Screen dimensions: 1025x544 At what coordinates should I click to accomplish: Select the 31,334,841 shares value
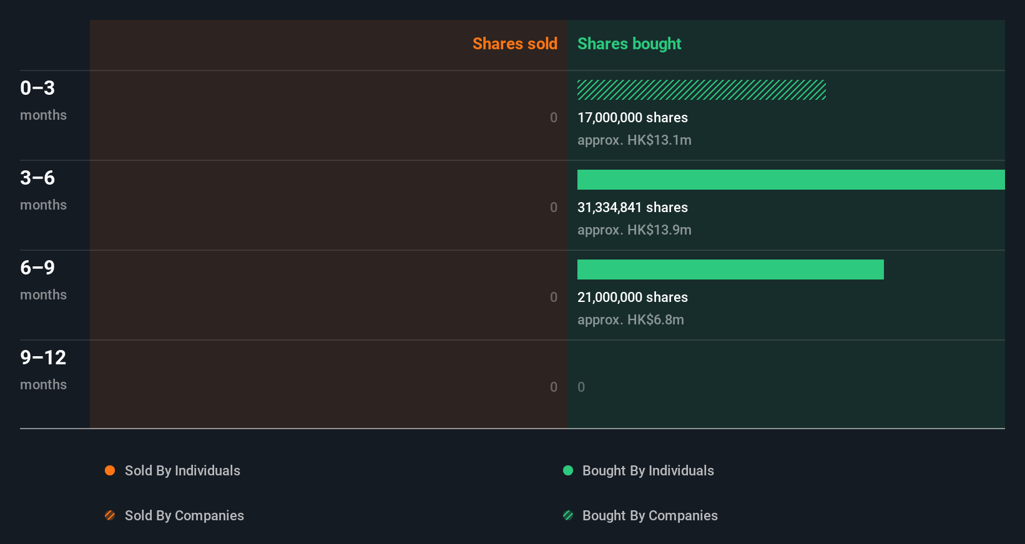(632, 207)
